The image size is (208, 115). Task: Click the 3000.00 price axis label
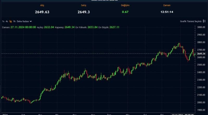pyautogui.click(x=201, y=27)
